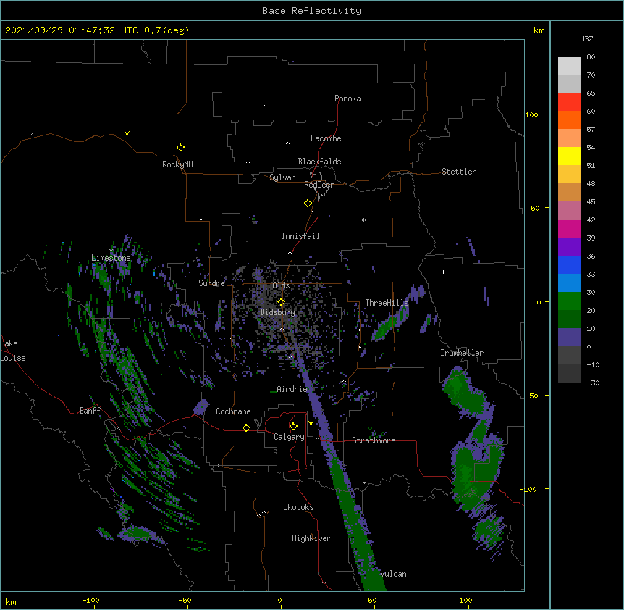Click the orange 60 dBZ color swatch

tap(569, 120)
